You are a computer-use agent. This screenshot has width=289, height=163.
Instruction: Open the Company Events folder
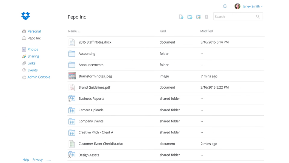(x=91, y=121)
